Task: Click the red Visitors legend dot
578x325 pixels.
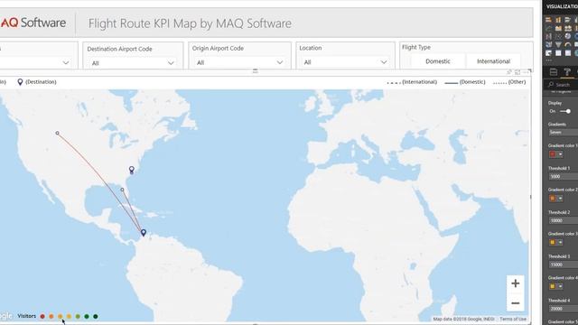Action: (x=42, y=316)
